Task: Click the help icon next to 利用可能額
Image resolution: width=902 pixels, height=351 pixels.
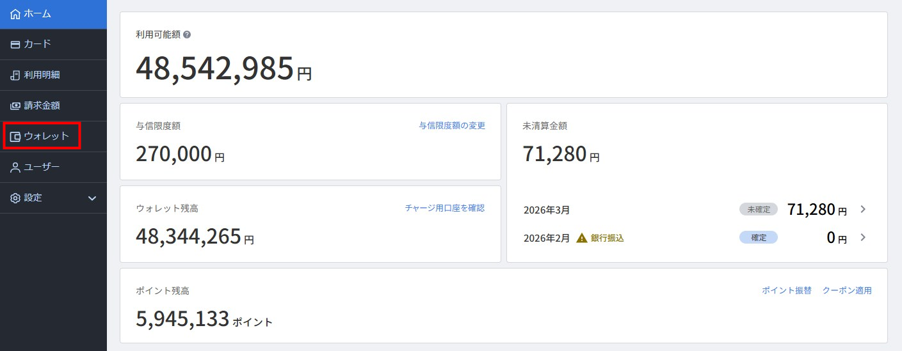Action: tap(187, 35)
